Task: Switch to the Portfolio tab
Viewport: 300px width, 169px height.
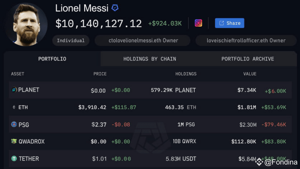Action: click(52, 59)
